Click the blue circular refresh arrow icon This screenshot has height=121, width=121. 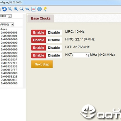[x=4, y=9]
